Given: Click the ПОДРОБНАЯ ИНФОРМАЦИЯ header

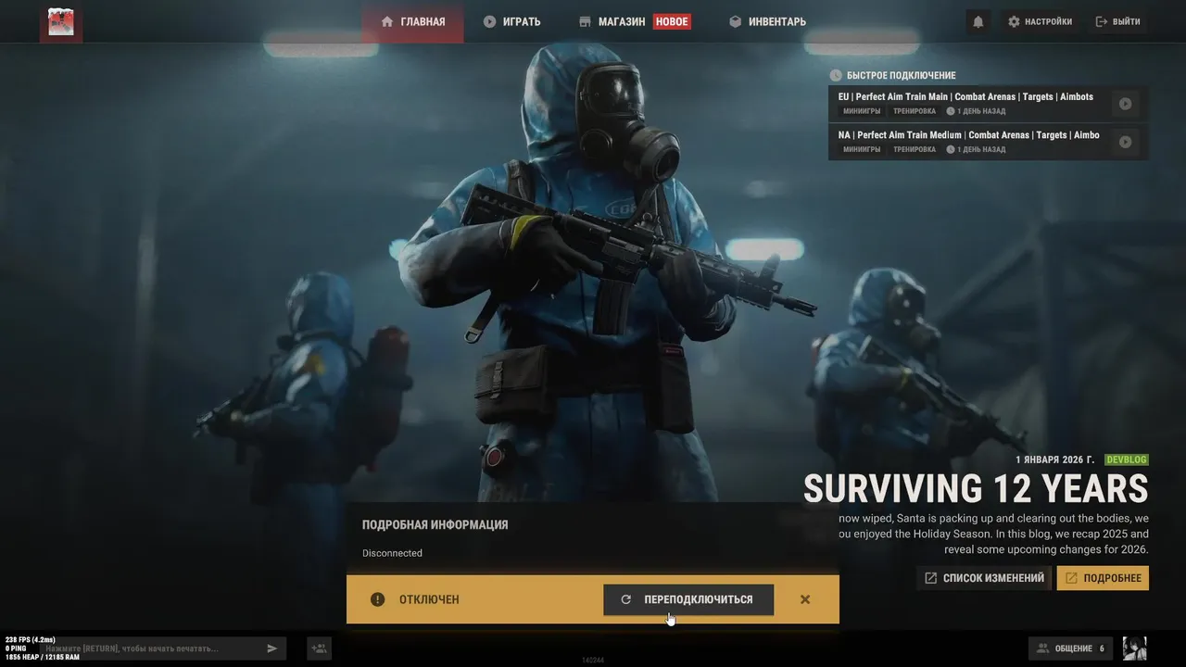Looking at the screenshot, I should tap(435, 524).
